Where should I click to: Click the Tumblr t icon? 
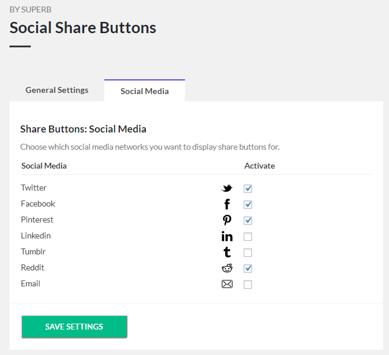click(227, 252)
